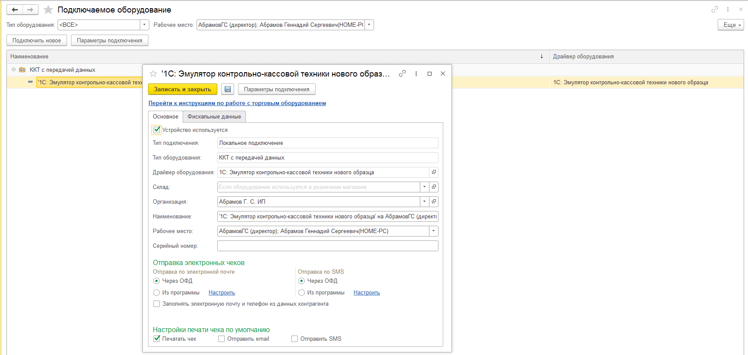
Task: Star the Подключаемое оборудование page as favorite
Action: 48,10
